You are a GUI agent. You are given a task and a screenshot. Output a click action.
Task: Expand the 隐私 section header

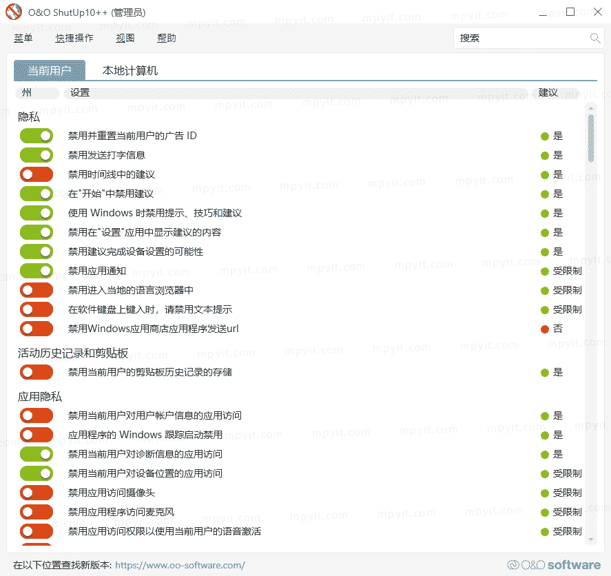[x=29, y=116]
